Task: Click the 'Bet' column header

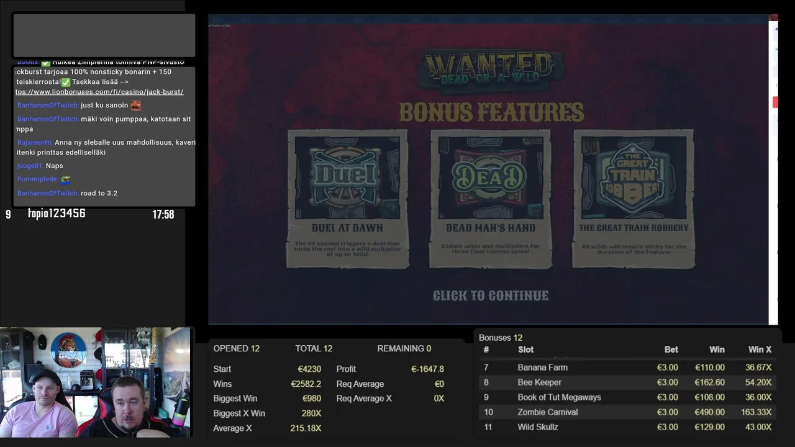Action: coord(671,350)
